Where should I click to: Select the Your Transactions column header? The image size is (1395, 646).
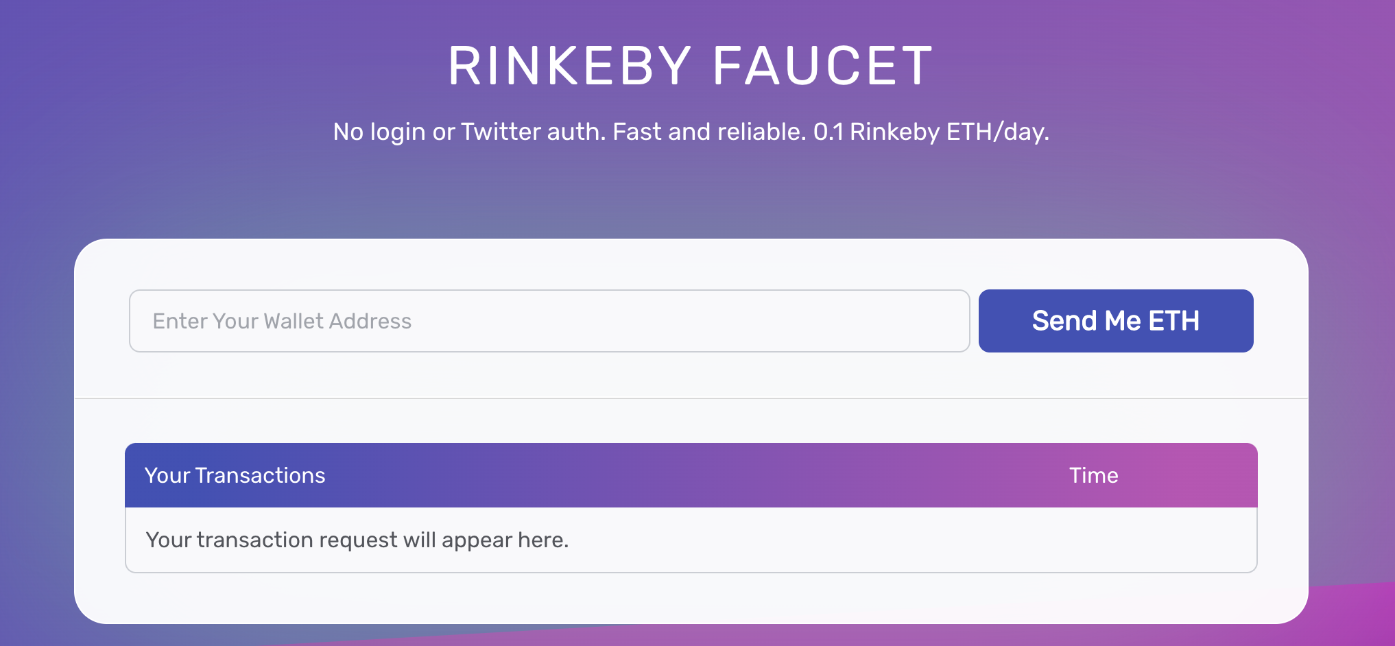click(x=235, y=475)
